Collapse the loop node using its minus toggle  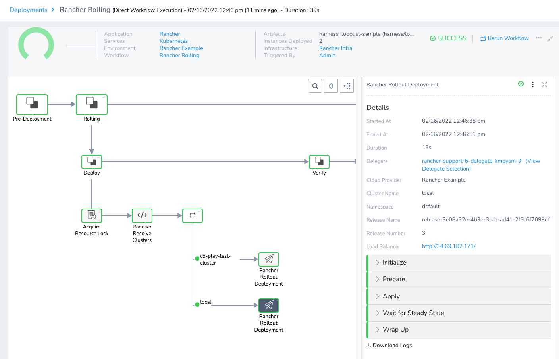coord(199,212)
